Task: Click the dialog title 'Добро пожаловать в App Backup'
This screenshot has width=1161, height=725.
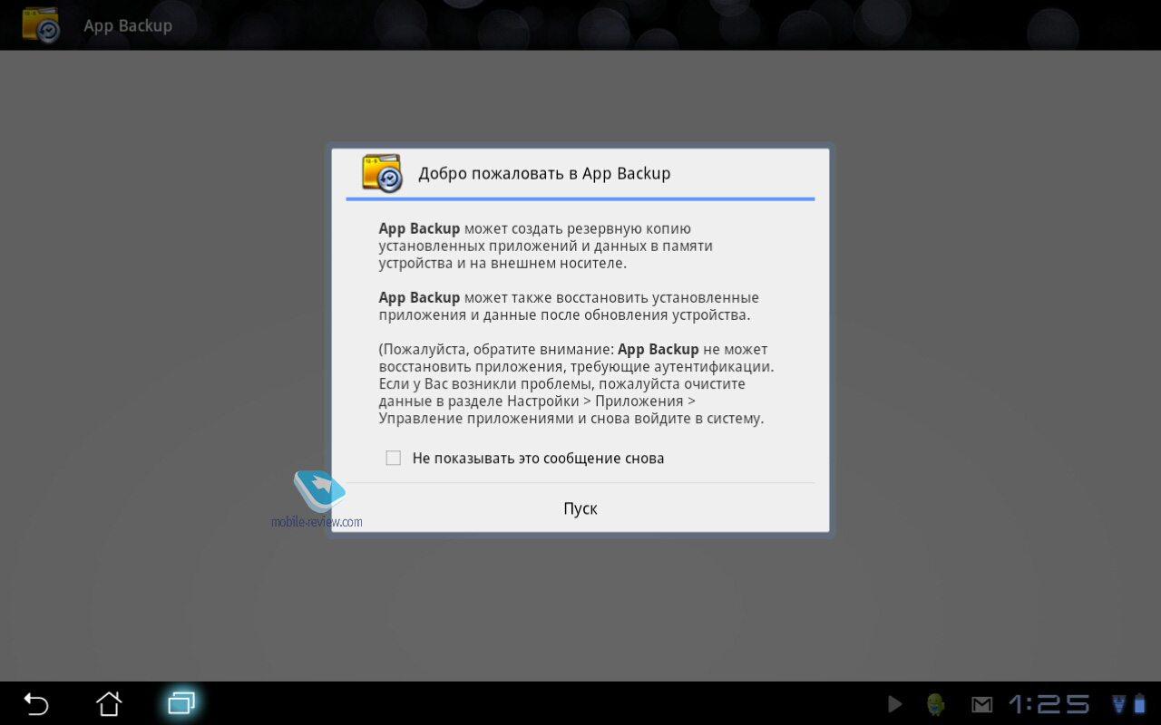Action: (544, 174)
